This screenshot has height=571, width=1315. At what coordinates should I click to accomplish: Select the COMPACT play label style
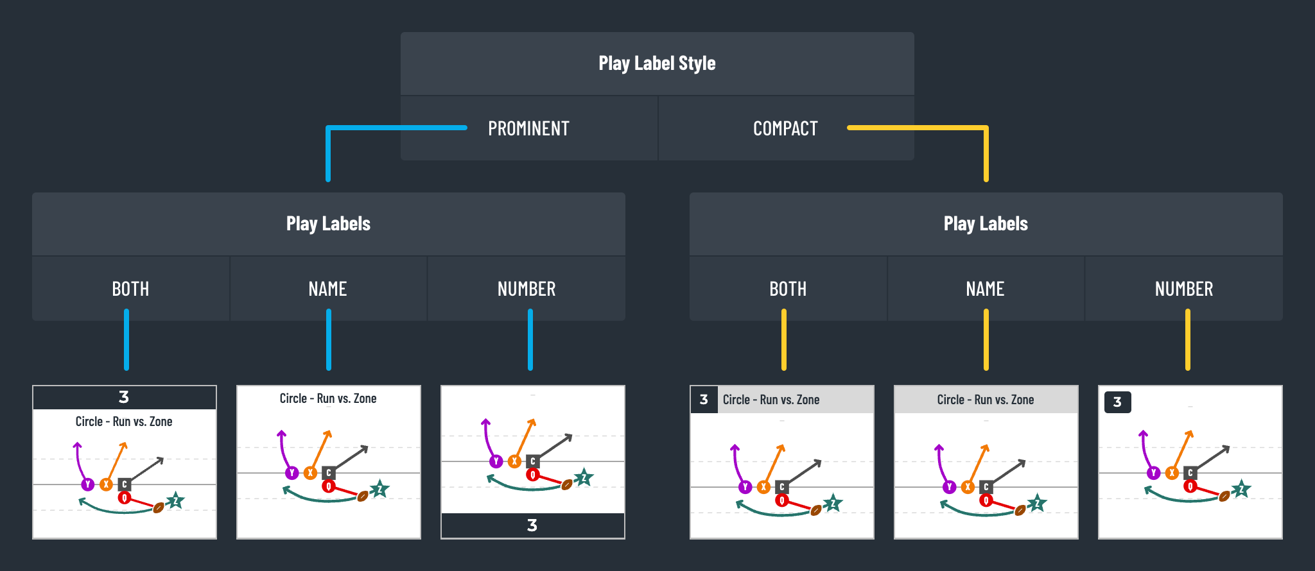coord(786,128)
